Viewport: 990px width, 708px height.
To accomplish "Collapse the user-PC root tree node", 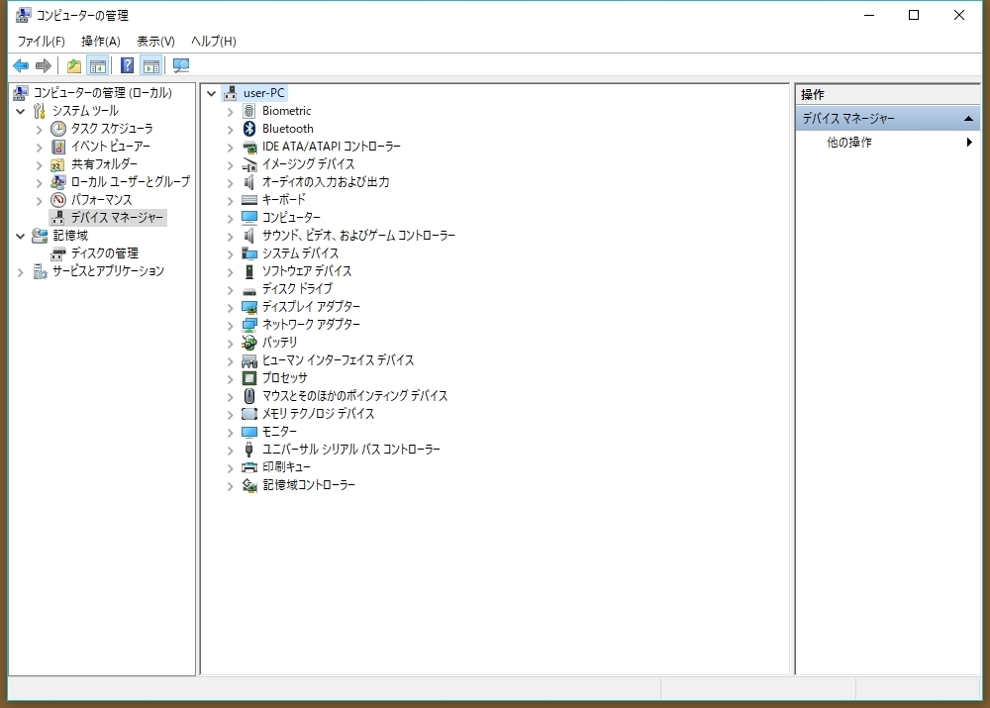I will coord(211,92).
